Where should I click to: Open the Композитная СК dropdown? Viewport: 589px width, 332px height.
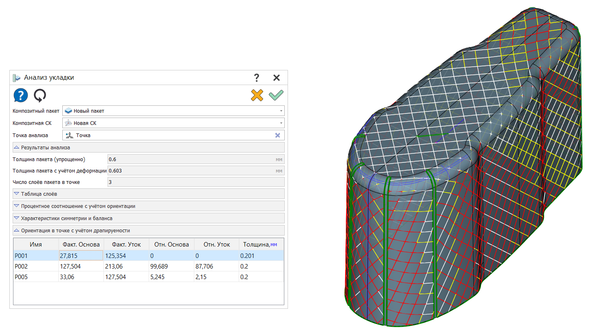tap(281, 123)
